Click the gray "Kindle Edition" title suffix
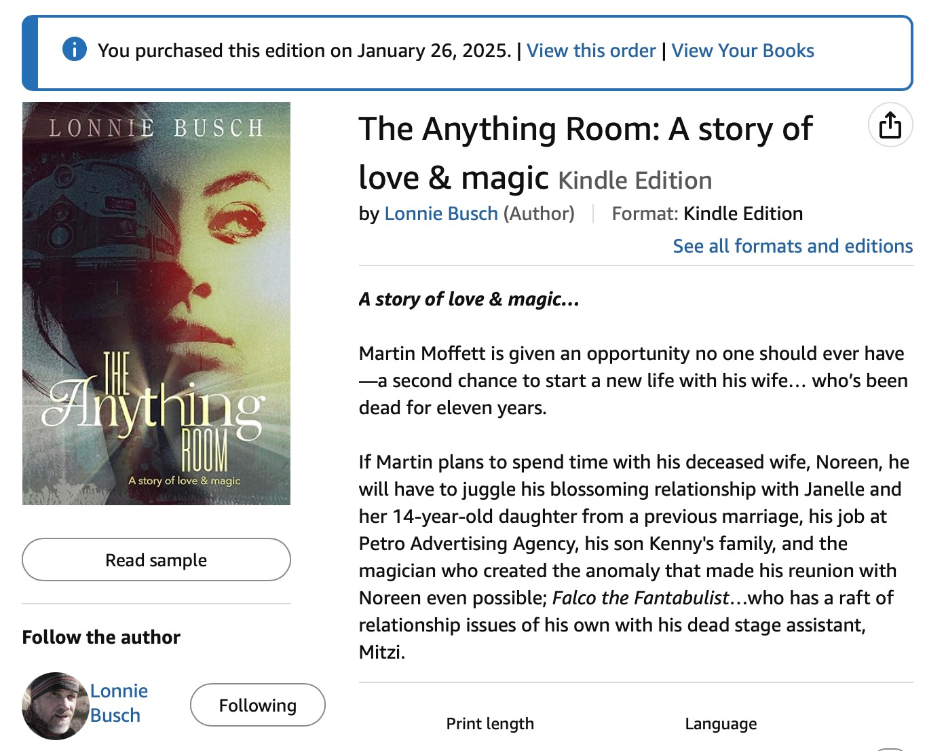Image resolution: width=927 pixels, height=751 pixels. (635, 181)
